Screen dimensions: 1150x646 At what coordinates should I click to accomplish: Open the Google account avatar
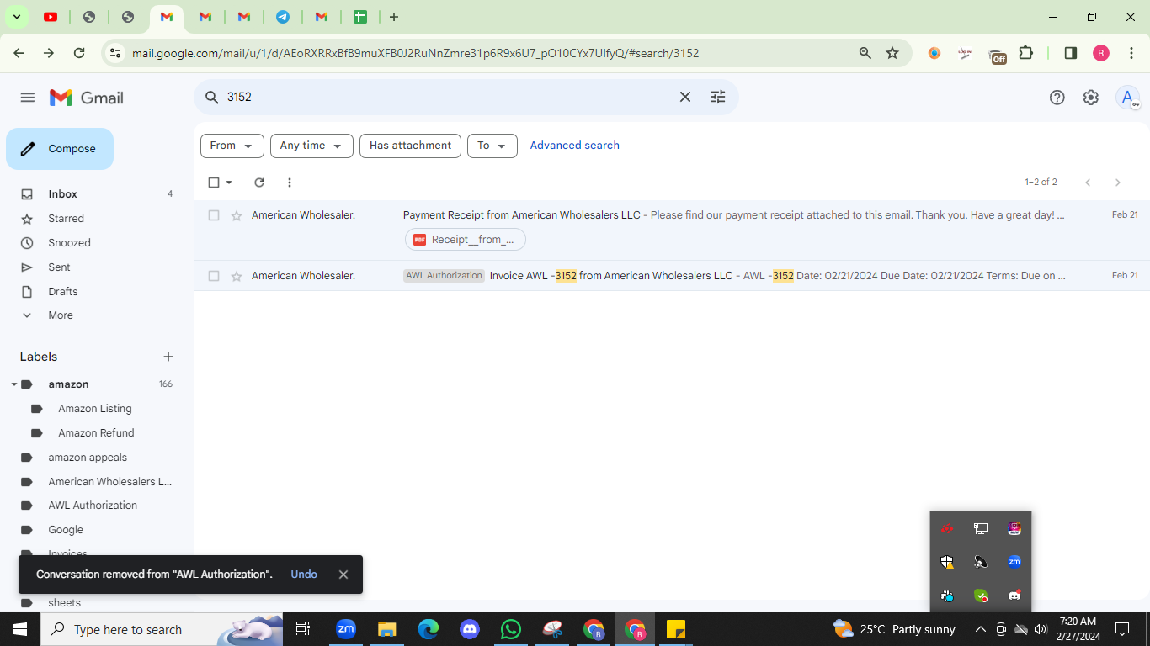pyautogui.click(x=1127, y=98)
